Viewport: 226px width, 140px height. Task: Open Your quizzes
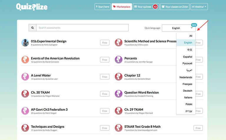(x=146, y=7)
